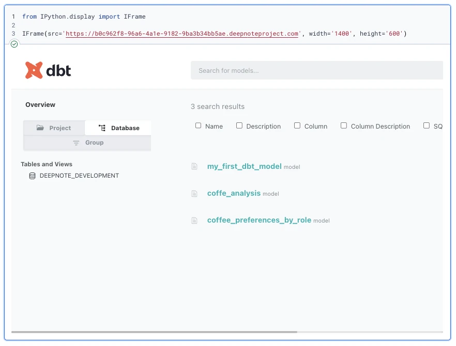The image size is (456, 346).
Task: Click the green cell-executed checkmark icon
Action: click(14, 44)
